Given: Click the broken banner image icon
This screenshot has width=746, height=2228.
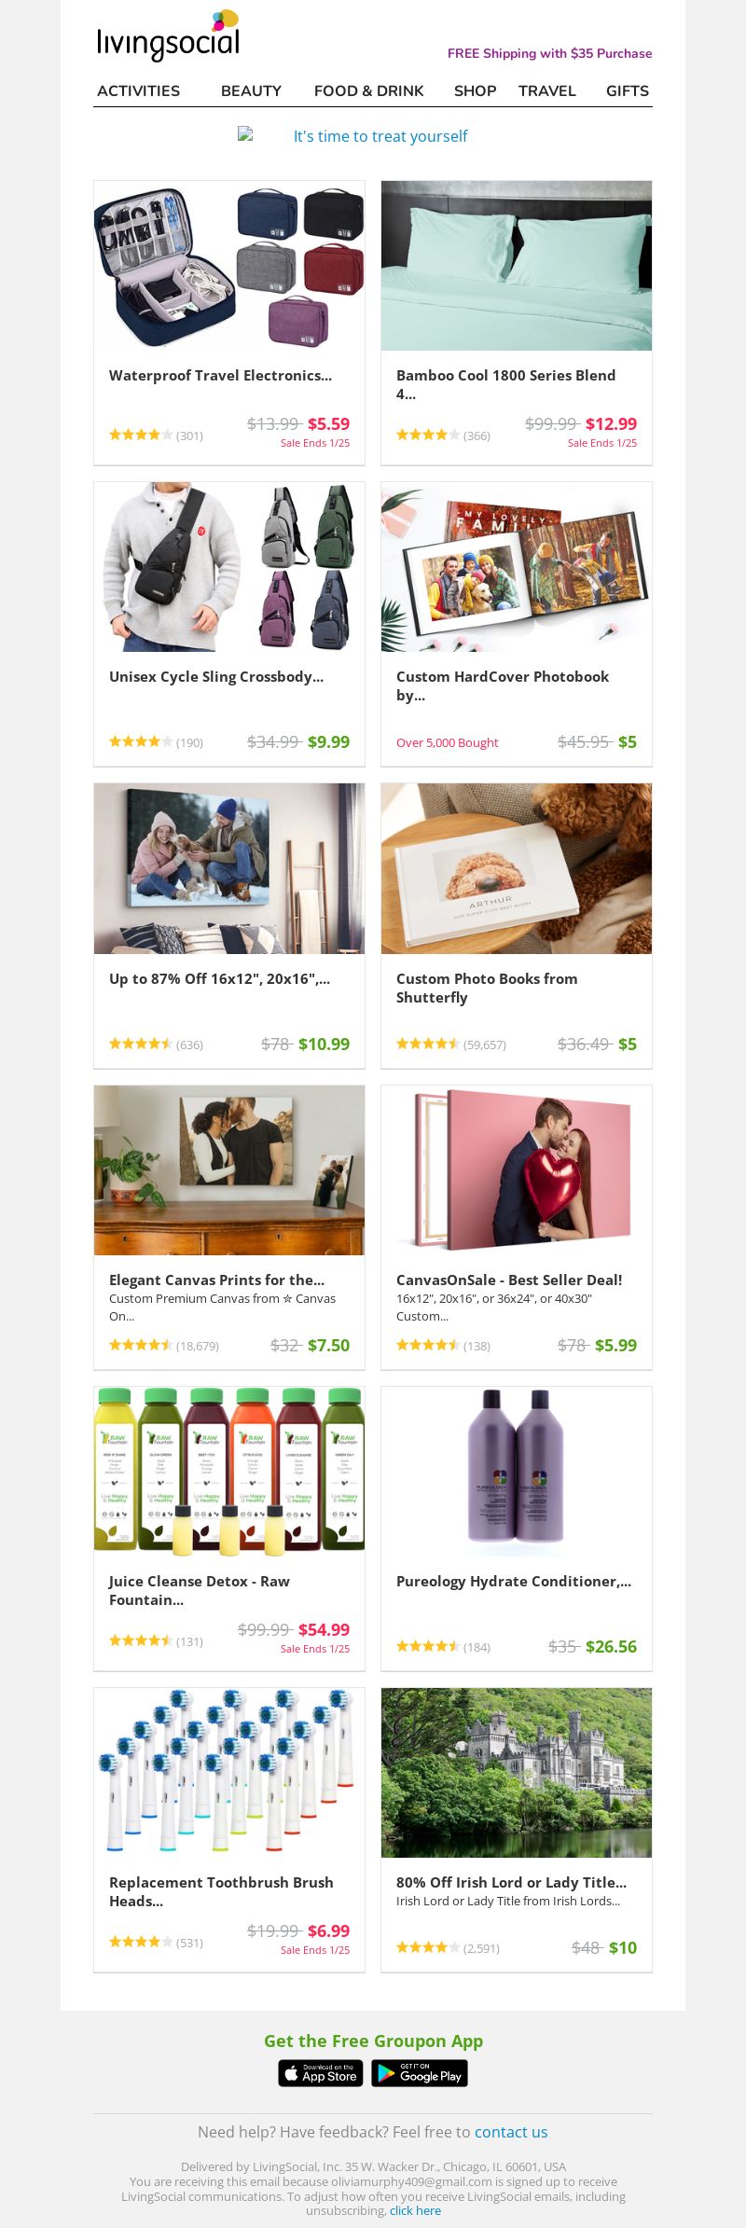Looking at the screenshot, I should click(245, 134).
